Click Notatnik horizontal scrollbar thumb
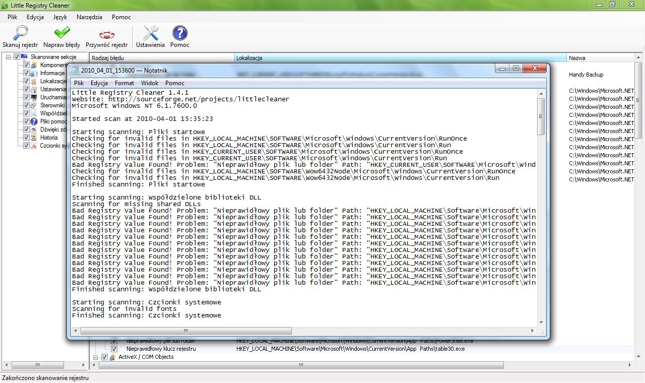This screenshot has width=645, height=383. tap(185, 331)
